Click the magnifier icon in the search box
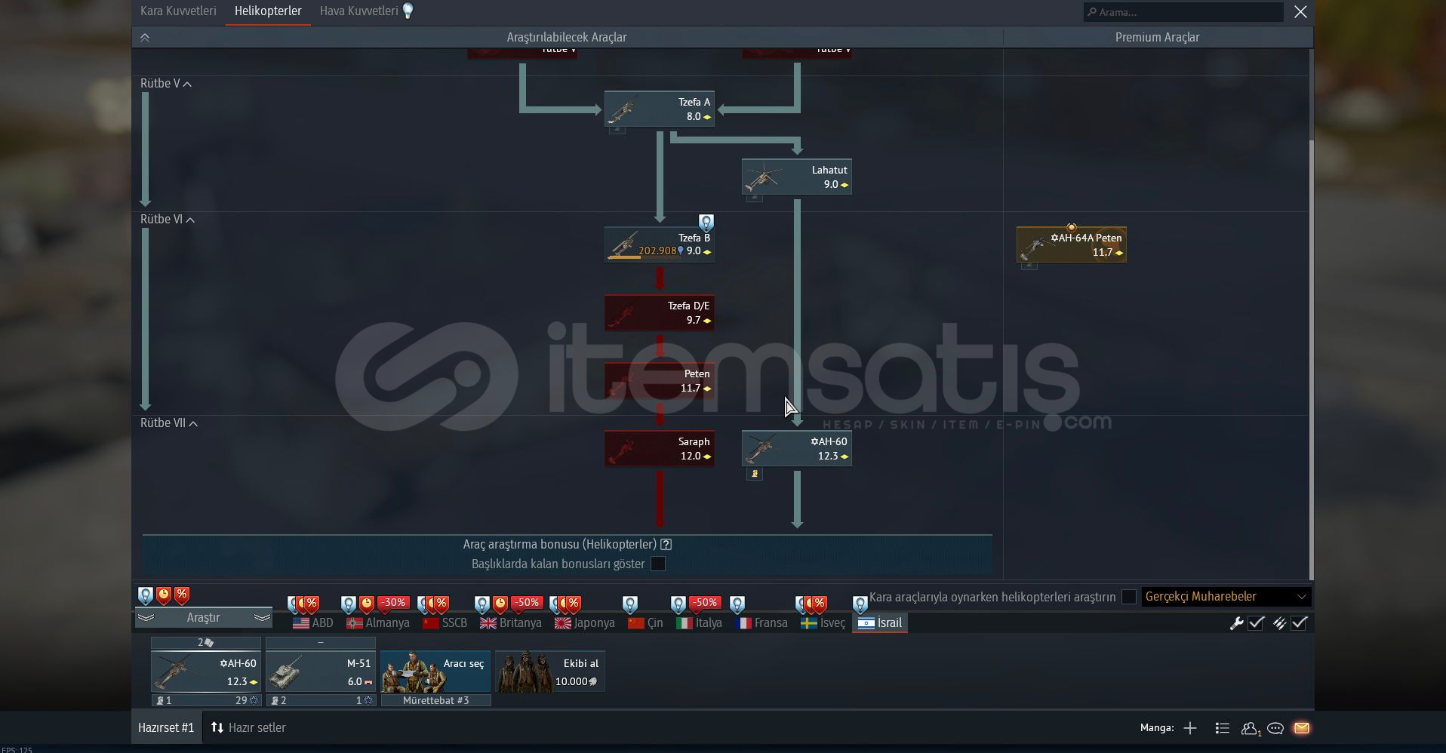 (x=1091, y=12)
